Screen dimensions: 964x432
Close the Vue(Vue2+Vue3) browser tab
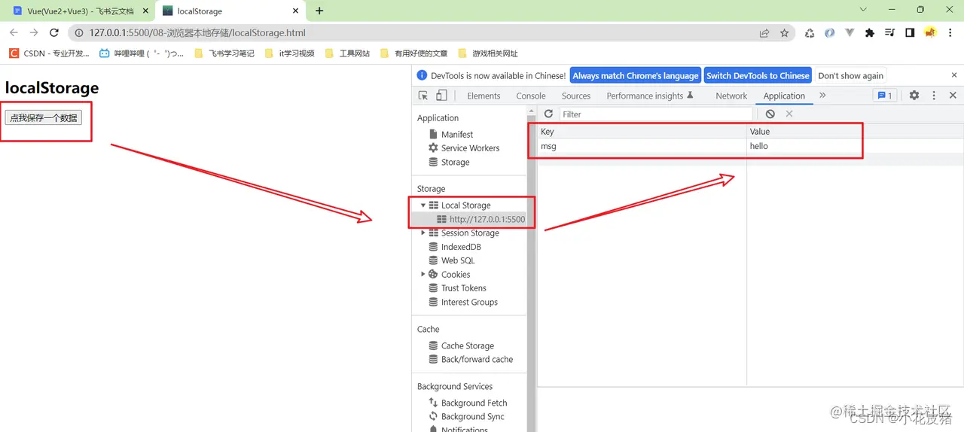pos(146,11)
